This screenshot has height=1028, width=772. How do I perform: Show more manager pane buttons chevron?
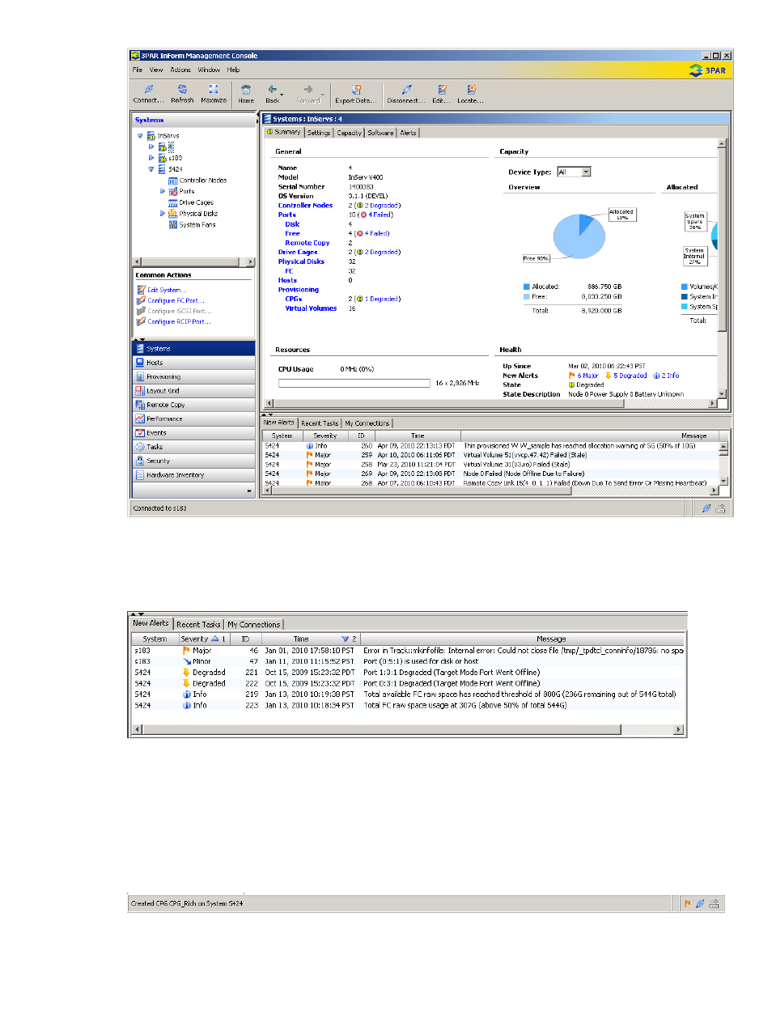(x=249, y=491)
